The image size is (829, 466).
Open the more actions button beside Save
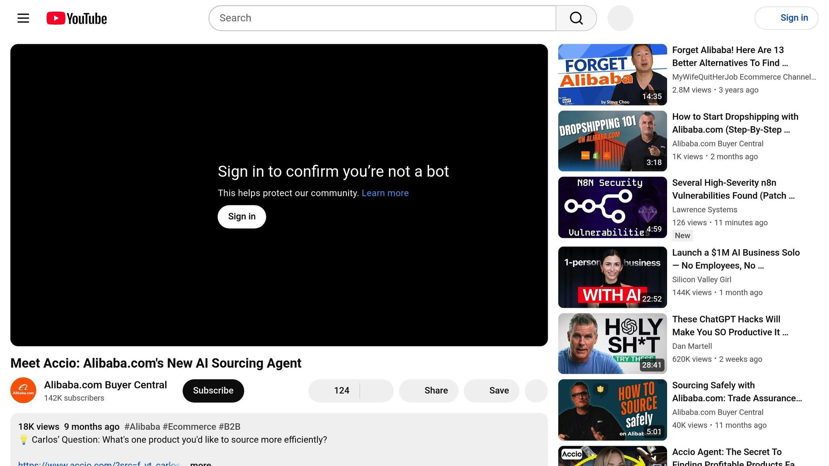[x=536, y=391]
